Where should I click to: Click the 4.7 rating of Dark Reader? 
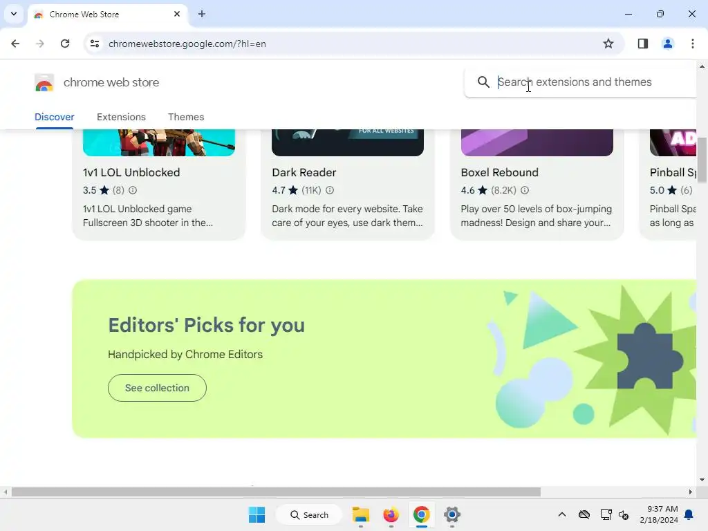coord(279,190)
